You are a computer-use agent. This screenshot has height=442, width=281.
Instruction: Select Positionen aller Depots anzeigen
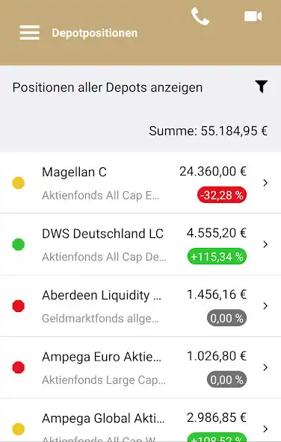pyautogui.click(x=108, y=87)
